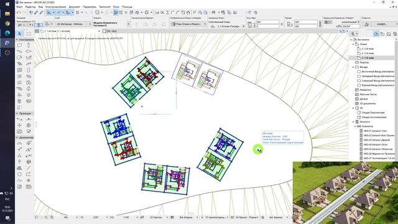Click the tab overview grid icon
The image size is (398, 224).
37,31
